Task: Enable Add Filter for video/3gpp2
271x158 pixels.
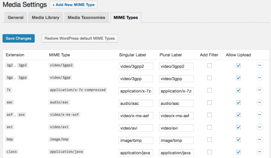Action: point(209,65)
